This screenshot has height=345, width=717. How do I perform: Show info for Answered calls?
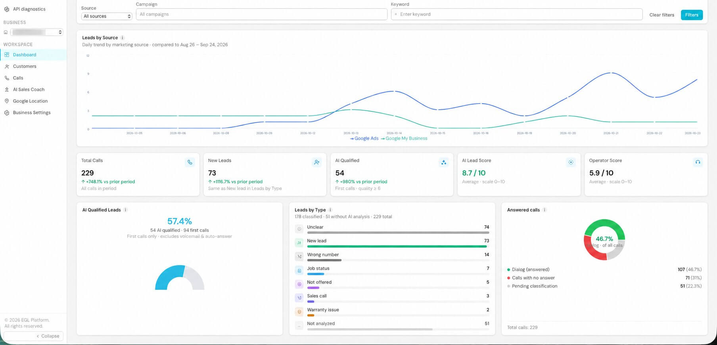[x=544, y=210]
